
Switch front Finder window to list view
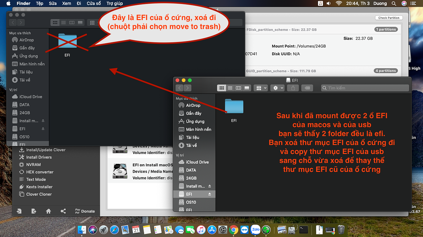coord(230,88)
